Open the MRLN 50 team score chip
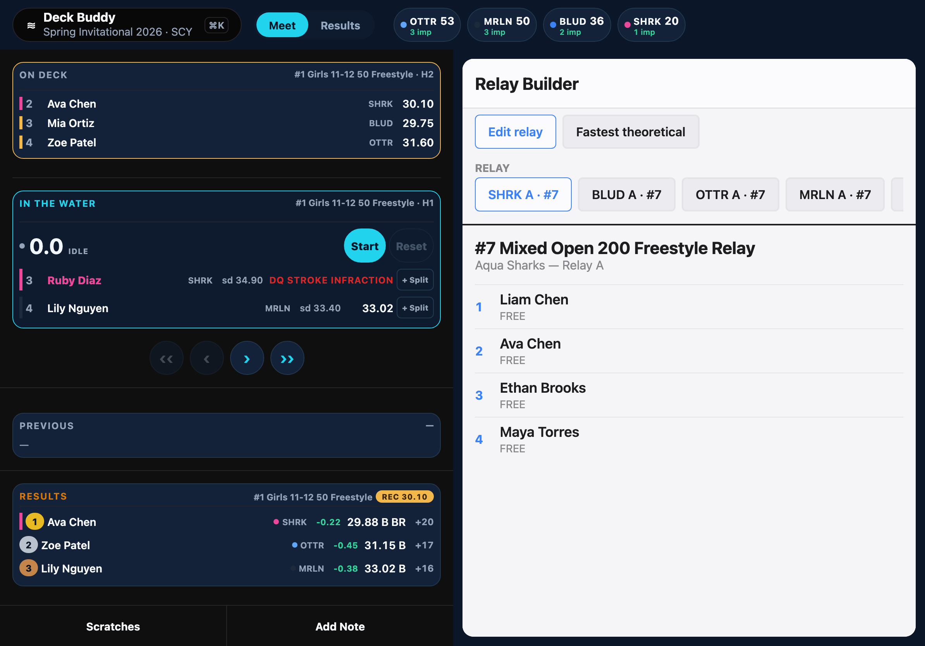The width and height of the screenshot is (925, 646). [502, 26]
